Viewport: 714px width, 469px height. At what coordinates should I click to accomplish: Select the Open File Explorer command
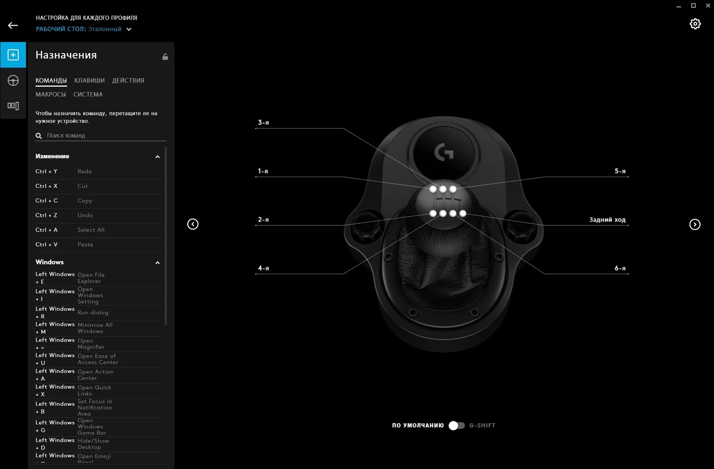click(x=99, y=278)
